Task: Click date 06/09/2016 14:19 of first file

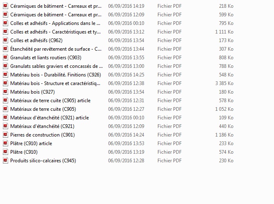Action: tap(126, 6)
